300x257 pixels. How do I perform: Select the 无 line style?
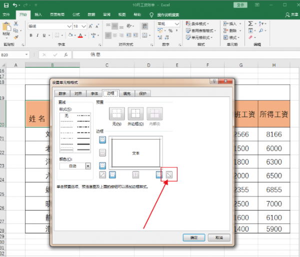pos(66,116)
